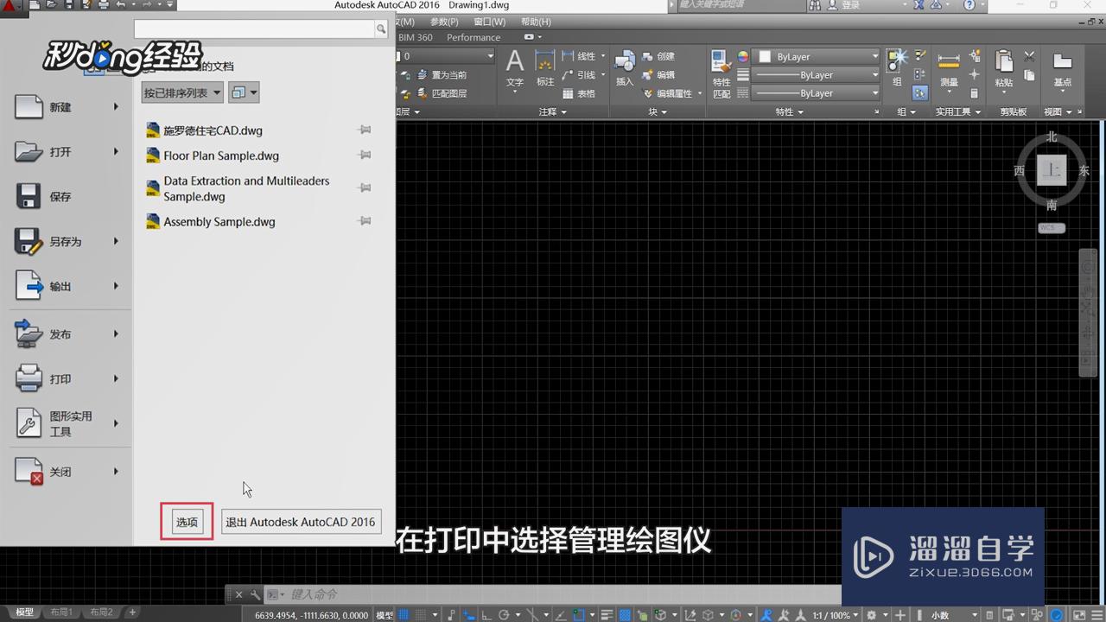Open the 按已排序列表 sorting dropdown
This screenshot has width=1106, height=622.
[181, 92]
